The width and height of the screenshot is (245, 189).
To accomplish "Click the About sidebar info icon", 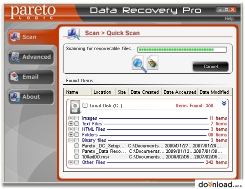I will pos(14,97).
